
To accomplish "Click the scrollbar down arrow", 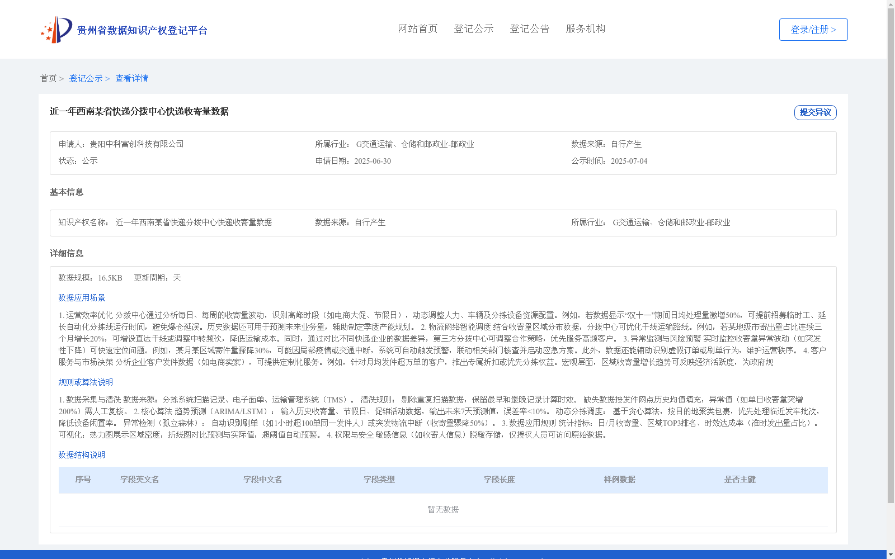I will pos(891,555).
